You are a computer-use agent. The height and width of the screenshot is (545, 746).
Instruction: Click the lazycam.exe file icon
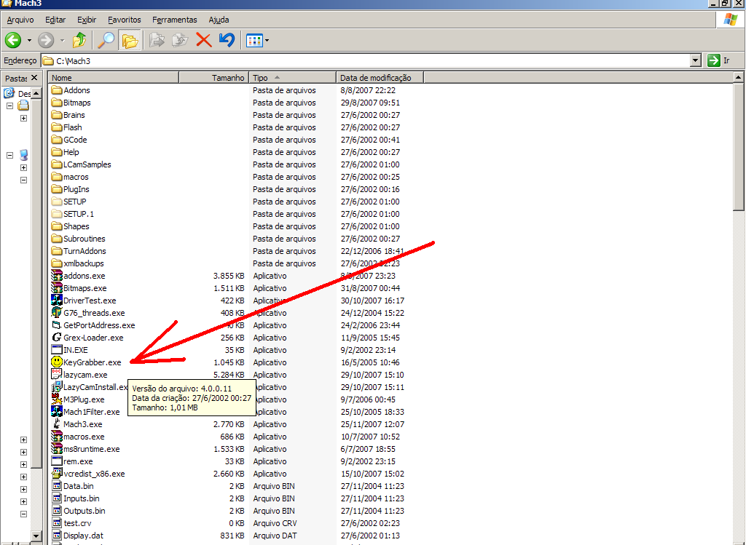coord(57,375)
